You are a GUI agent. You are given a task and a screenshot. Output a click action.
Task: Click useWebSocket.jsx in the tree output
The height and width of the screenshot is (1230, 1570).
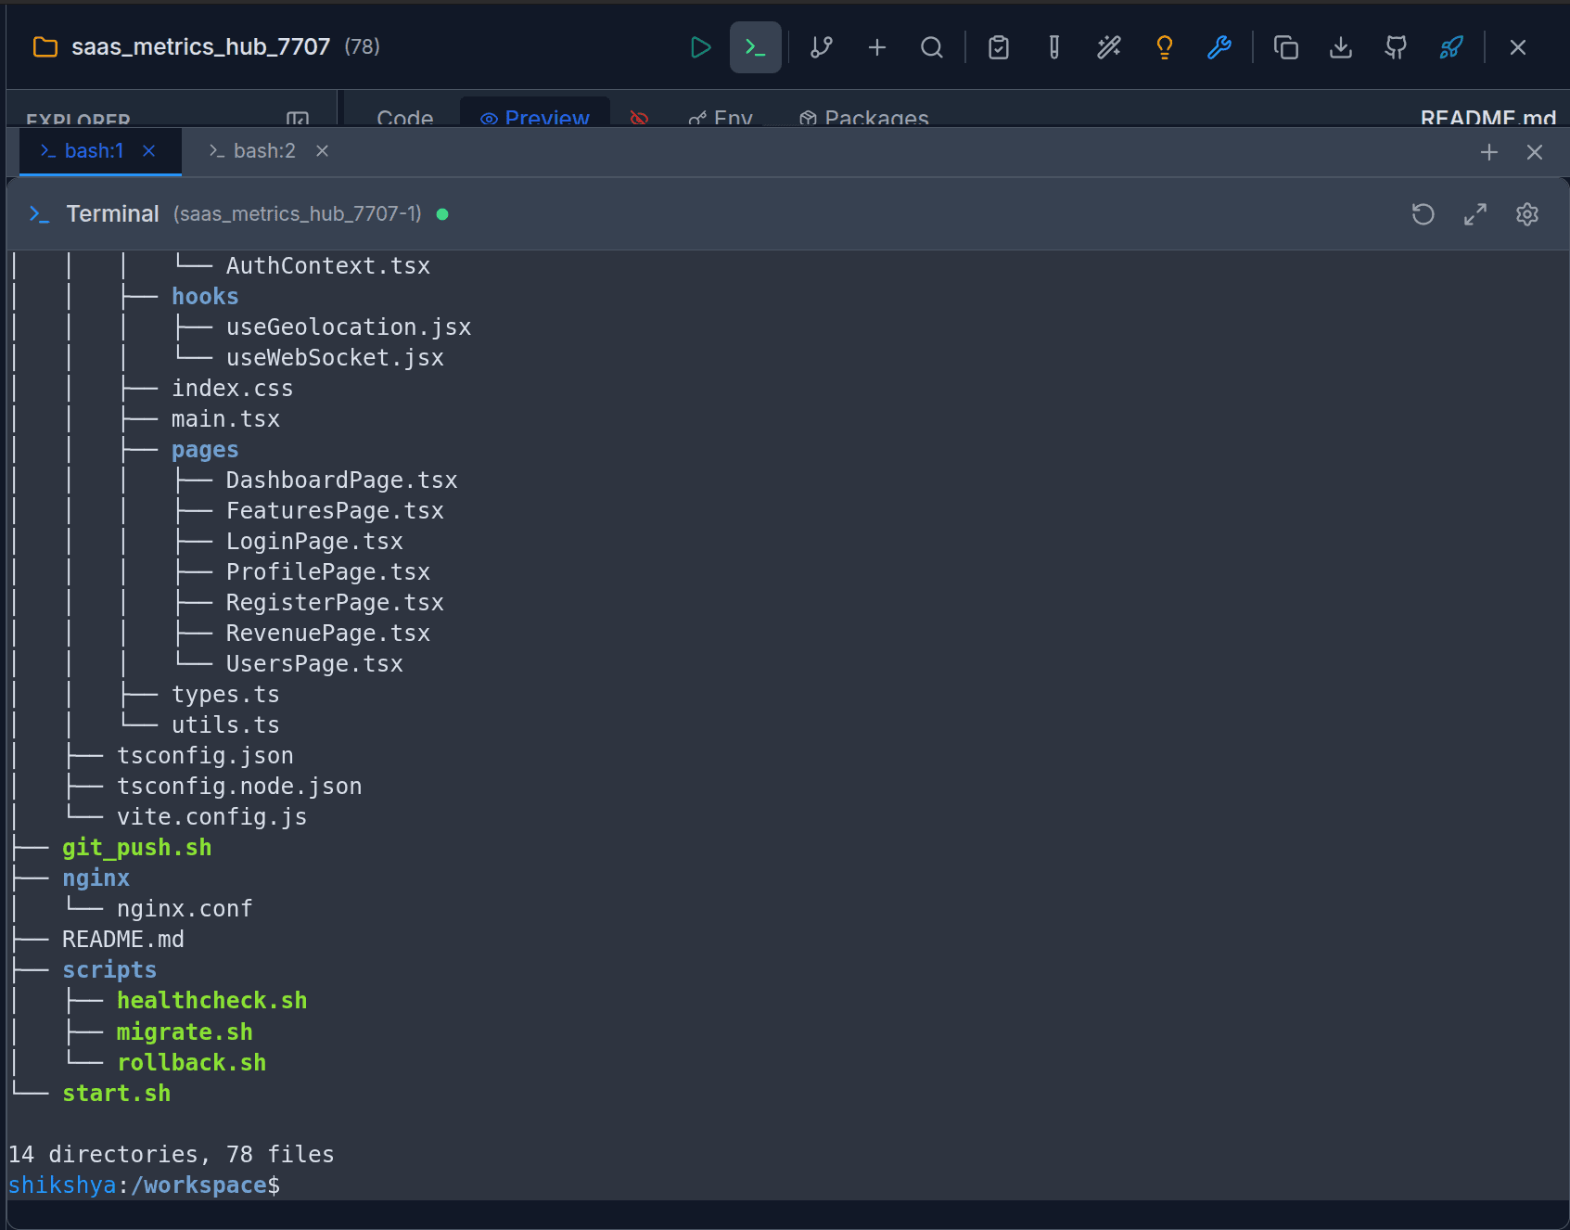(335, 358)
